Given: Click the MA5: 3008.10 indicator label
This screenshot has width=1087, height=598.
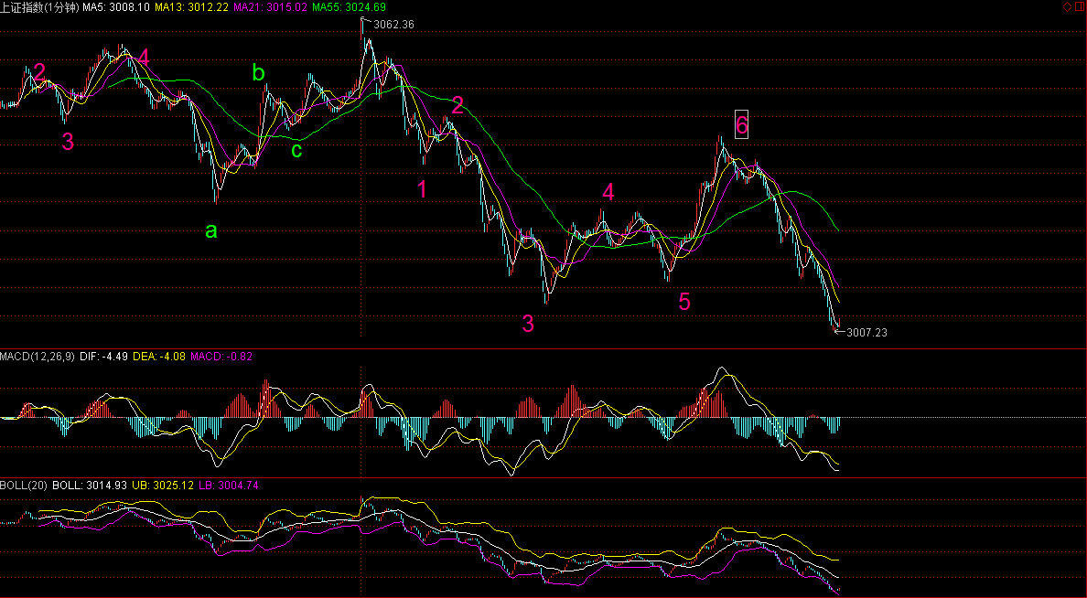Looking at the screenshot, I should 116,7.
